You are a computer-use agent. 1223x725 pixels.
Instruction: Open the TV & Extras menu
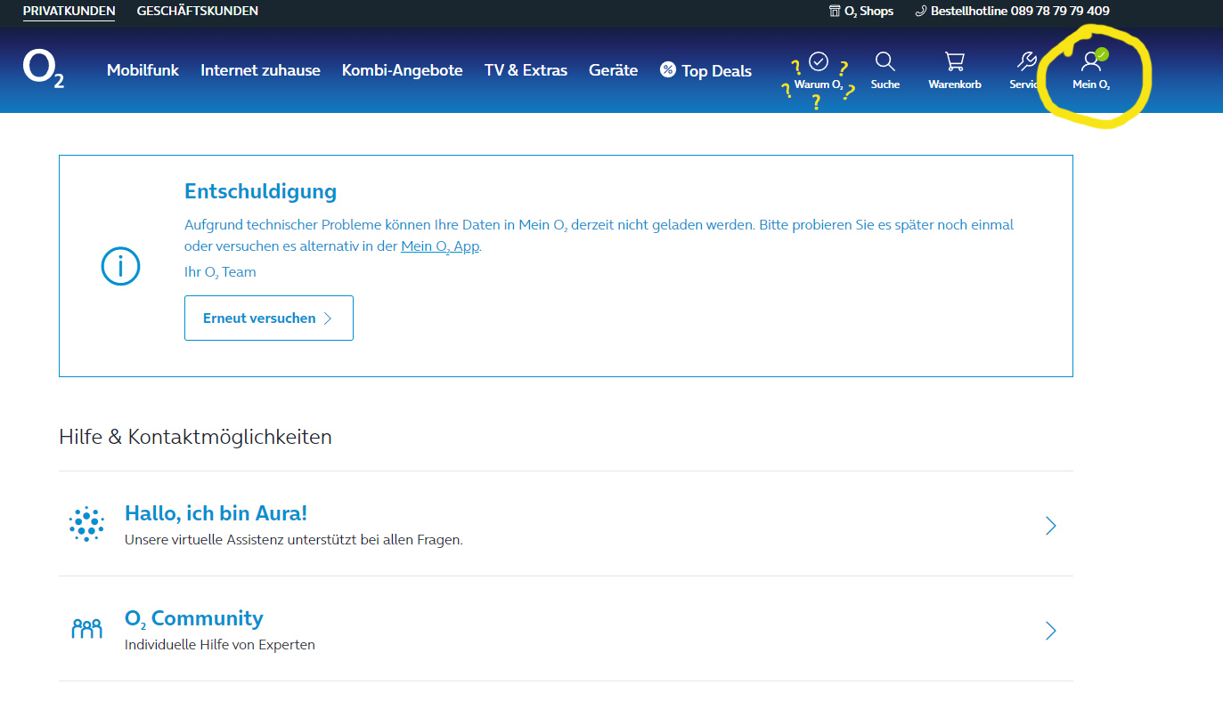coord(526,70)
